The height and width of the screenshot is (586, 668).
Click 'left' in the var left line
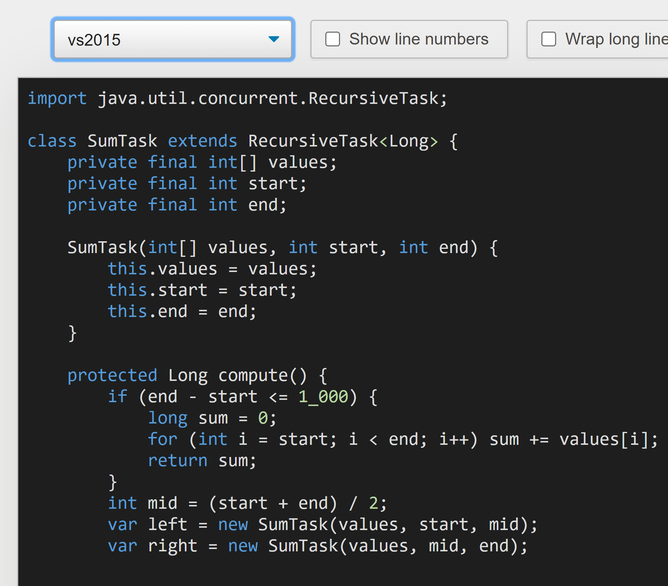pyautogui.click(x=167, y=525)
